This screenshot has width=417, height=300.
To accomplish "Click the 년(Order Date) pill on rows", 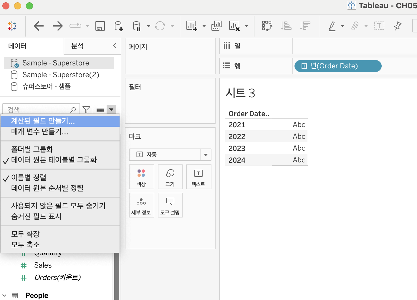I will pyautogui.click(x=338, y=66).
